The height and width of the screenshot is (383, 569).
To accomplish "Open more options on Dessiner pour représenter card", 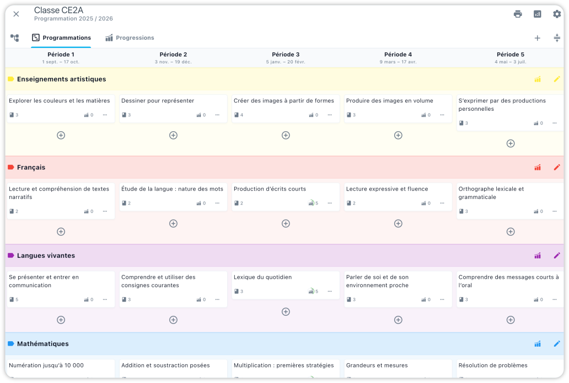I will pyautogui.click(x=217, y=115).
